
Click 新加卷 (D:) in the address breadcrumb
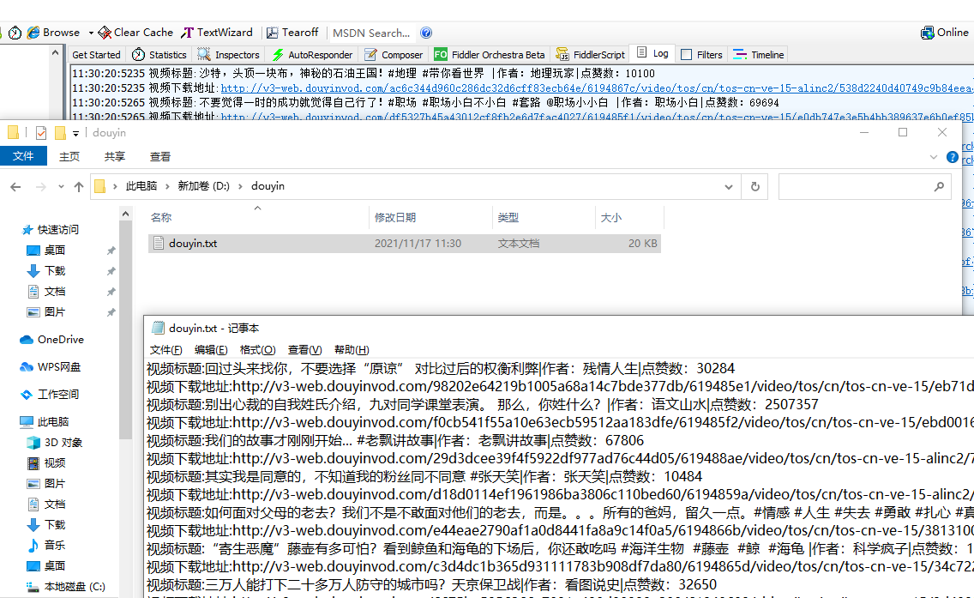click(x=204, y=186)
